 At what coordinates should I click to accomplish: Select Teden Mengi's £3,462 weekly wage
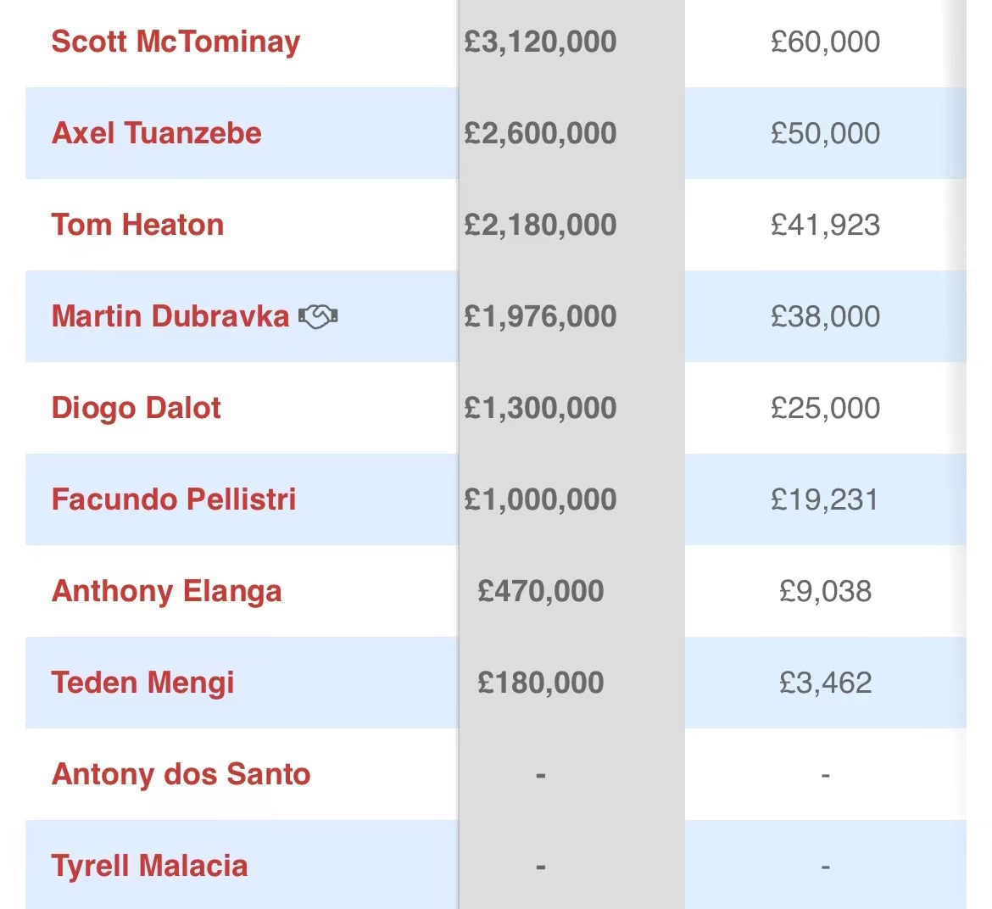click(x=825, y=683)
